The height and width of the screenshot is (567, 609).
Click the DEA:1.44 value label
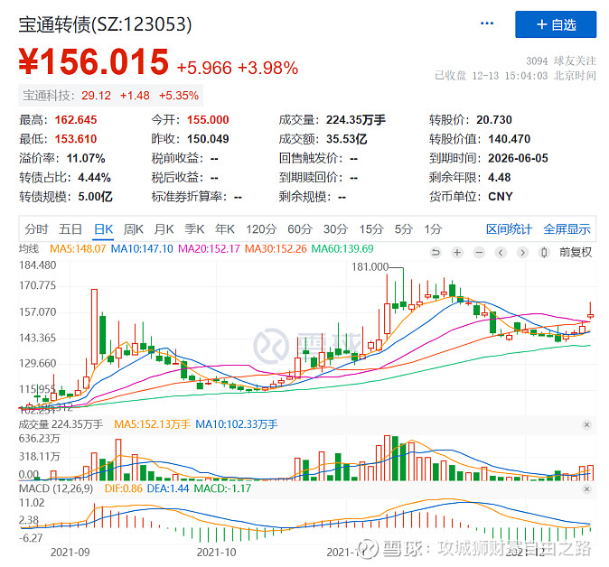point(168,488)
